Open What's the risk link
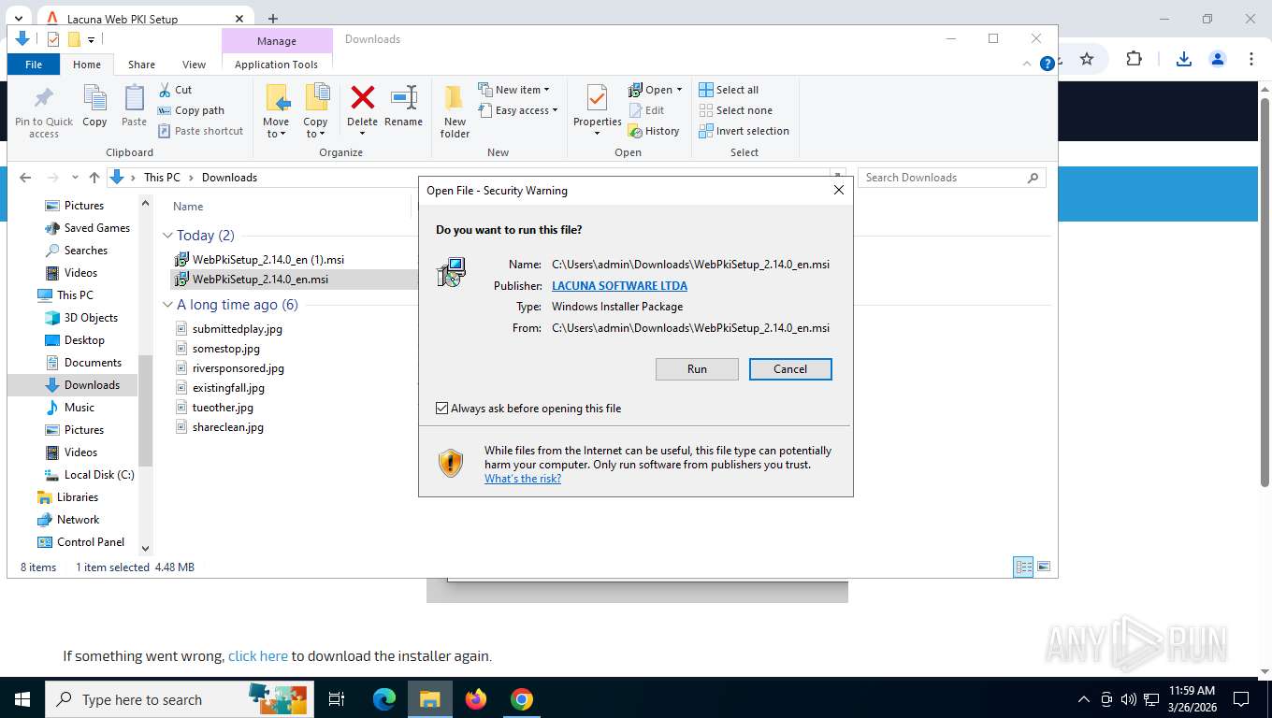 point(523,479)
